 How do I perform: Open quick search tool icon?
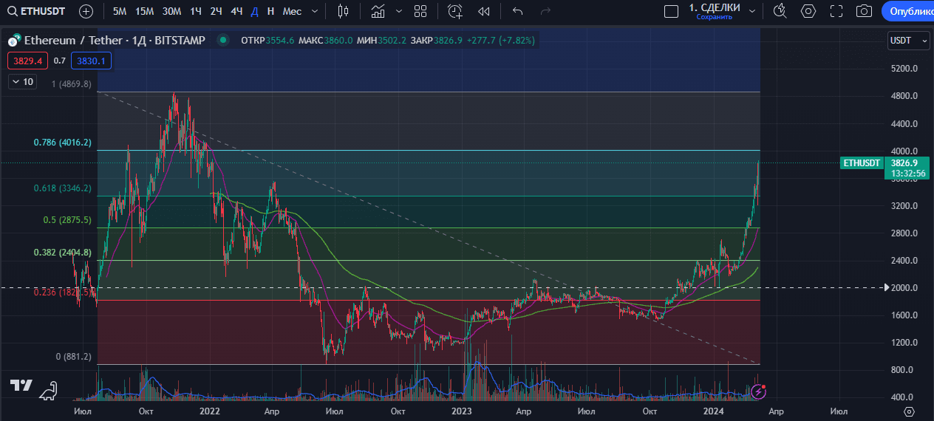click(780, 11)
